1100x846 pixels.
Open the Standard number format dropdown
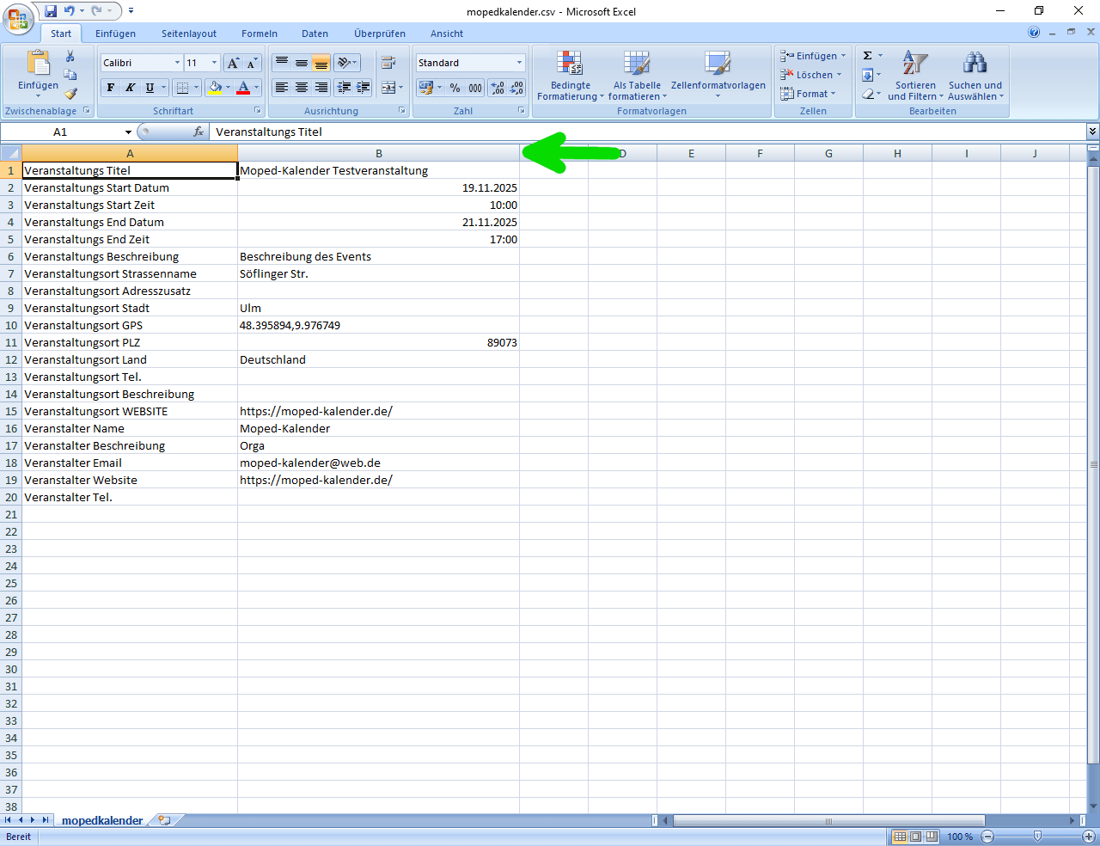[519, 63]
